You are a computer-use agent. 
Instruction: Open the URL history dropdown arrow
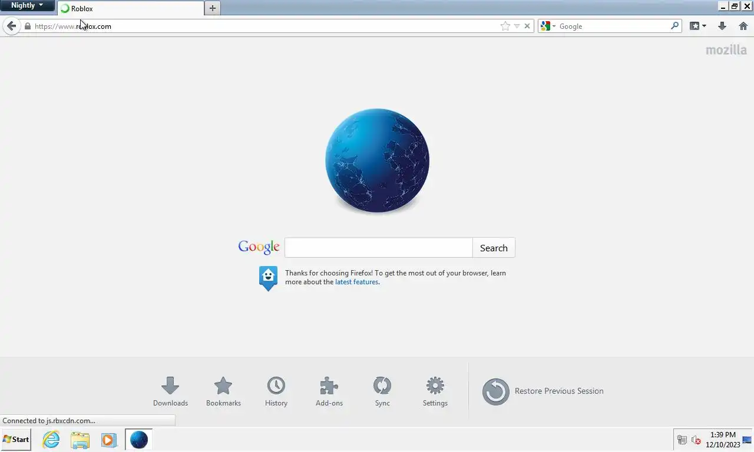click(x=517, y=26)
